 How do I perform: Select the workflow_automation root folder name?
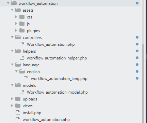tap(38, 3)
